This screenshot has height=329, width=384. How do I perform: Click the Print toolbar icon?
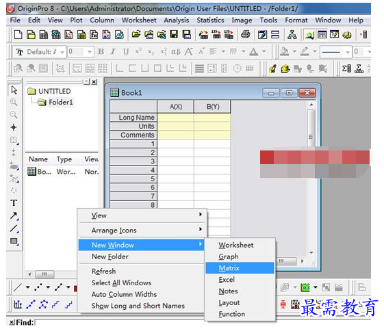[245, 35]
